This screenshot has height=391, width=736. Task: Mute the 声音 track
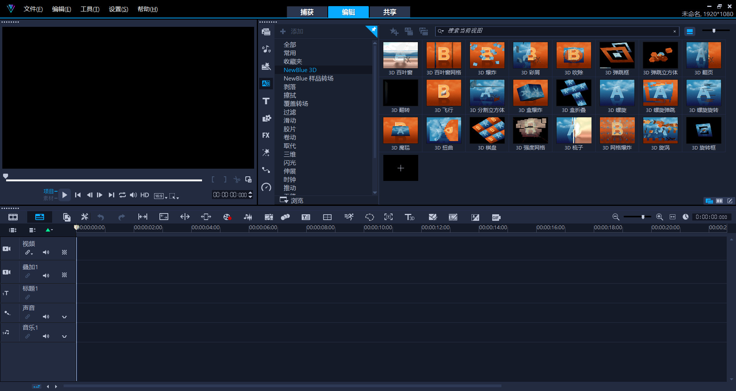46,317
